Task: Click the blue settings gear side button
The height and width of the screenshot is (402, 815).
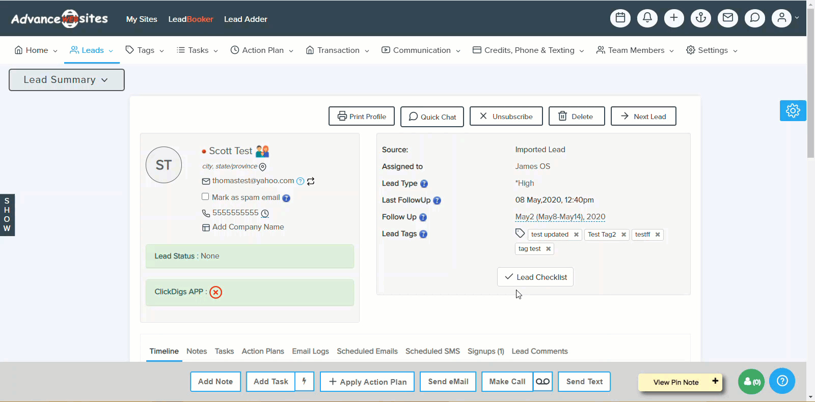Action: click(x=793, y=110)
